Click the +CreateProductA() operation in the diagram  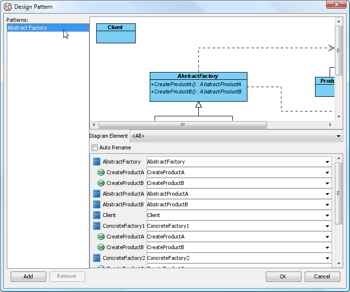pyautogui.click(x=196, y=85)
